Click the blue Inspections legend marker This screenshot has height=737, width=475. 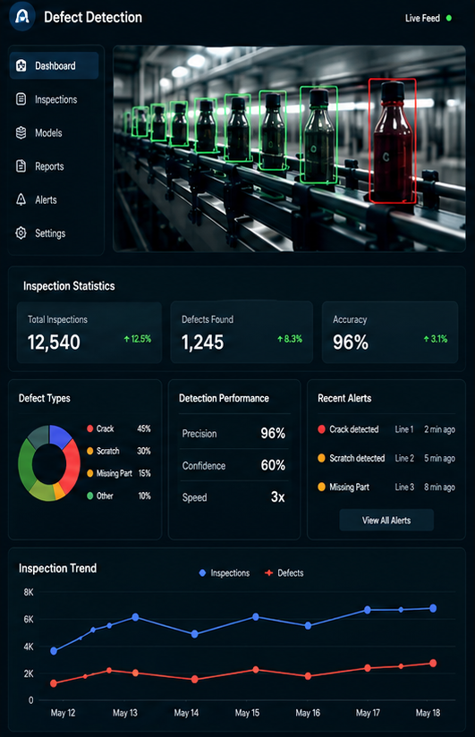[x=203, y=573]
